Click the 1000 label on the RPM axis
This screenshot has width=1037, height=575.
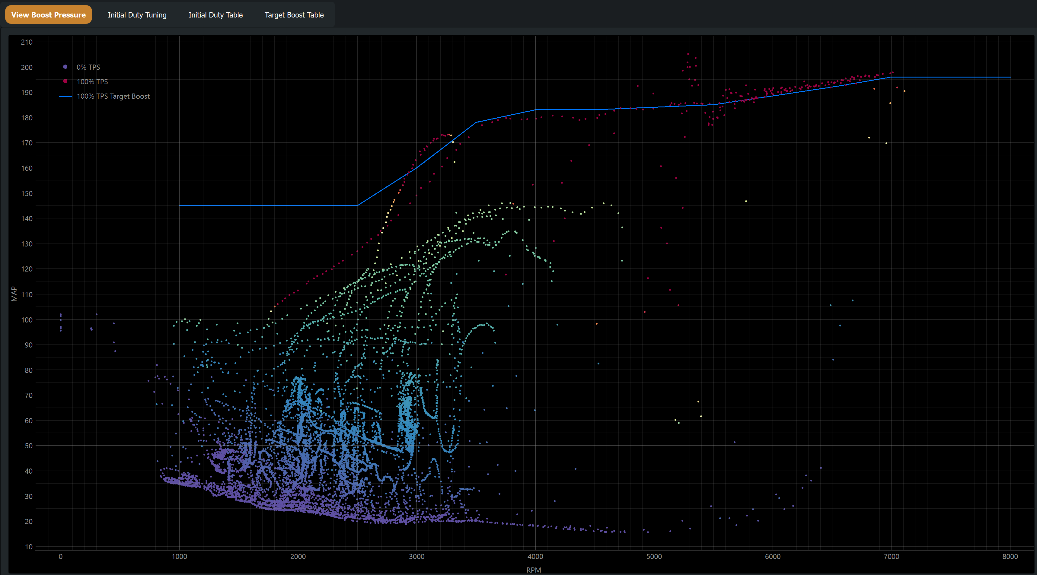point(179,557)
